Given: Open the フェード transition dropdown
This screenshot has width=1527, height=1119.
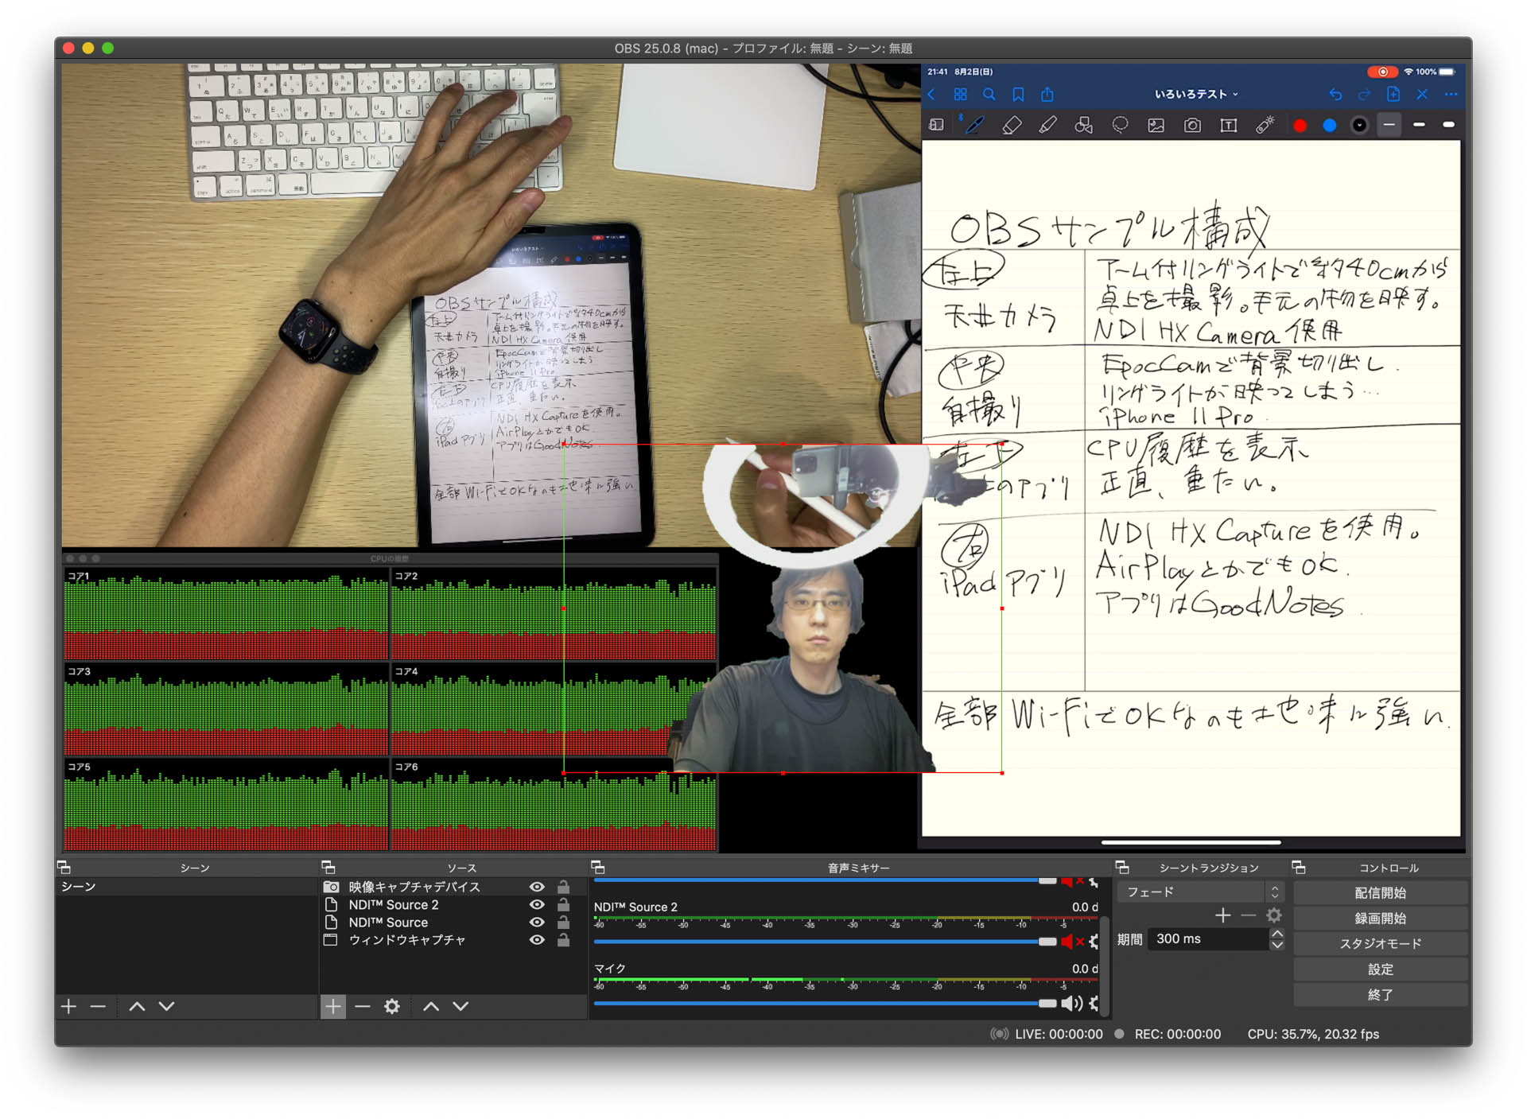Looking at the screenshot, I should (1200, 892).
